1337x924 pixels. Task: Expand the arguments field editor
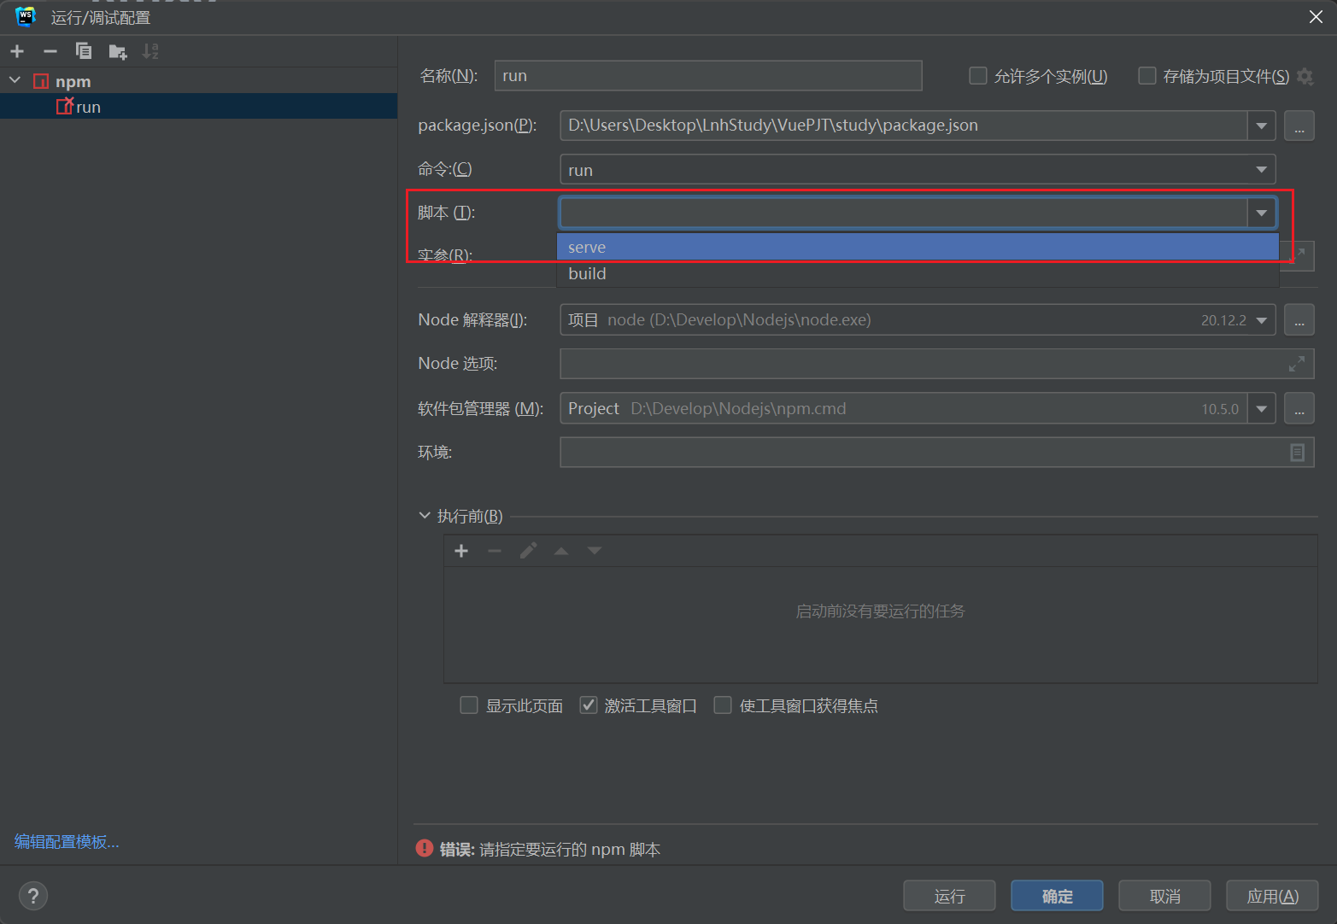click(1299, 254)
